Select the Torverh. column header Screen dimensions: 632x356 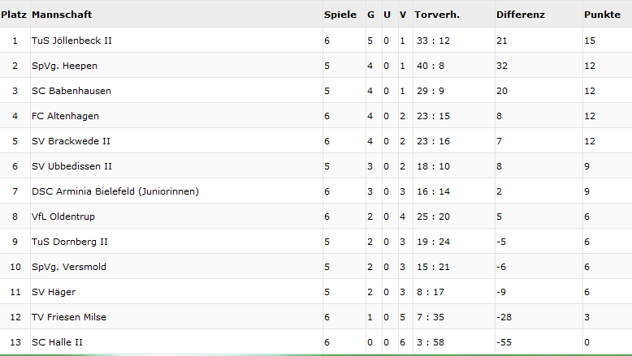(x=438, y=15)
